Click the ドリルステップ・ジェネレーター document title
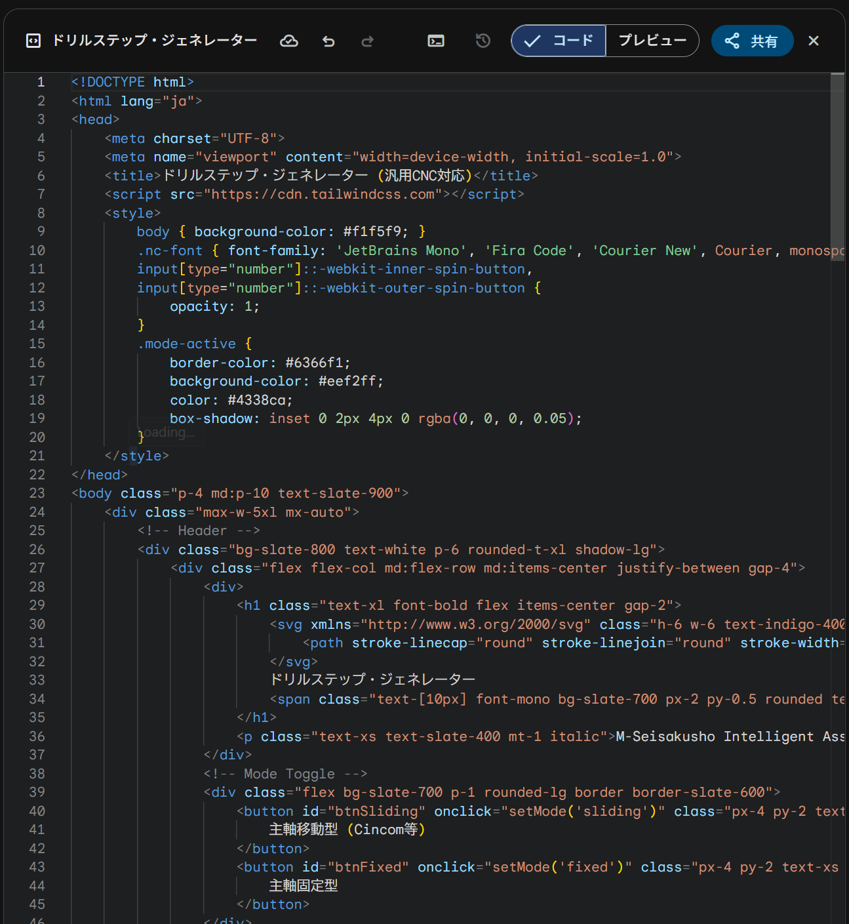849x924 pixels. tap(155, 41)
